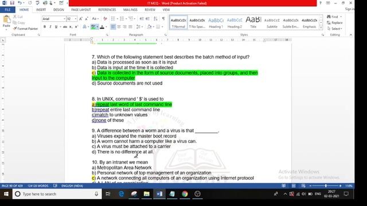Click the Strikethrough abc icon
The image size is (367, 206).
coord(65,27)
